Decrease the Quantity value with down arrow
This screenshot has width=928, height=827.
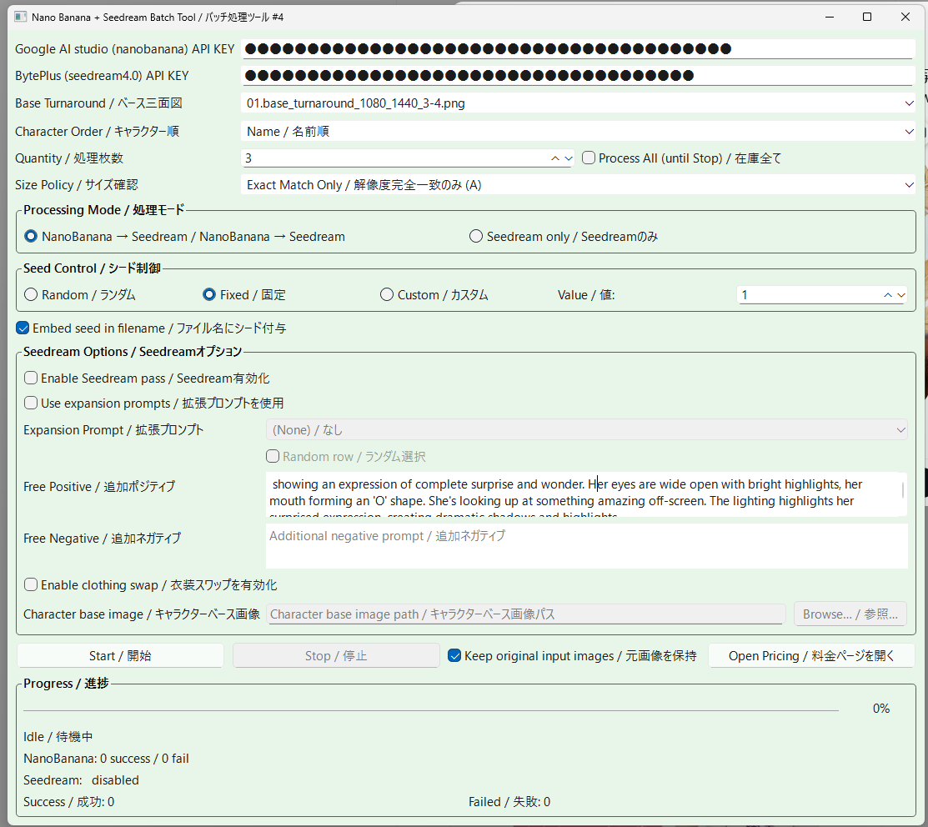click(568, 158)
